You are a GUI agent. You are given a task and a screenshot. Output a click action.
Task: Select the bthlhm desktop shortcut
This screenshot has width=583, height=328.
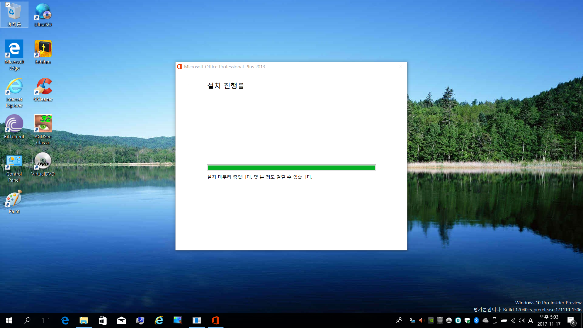click(43, 52)
